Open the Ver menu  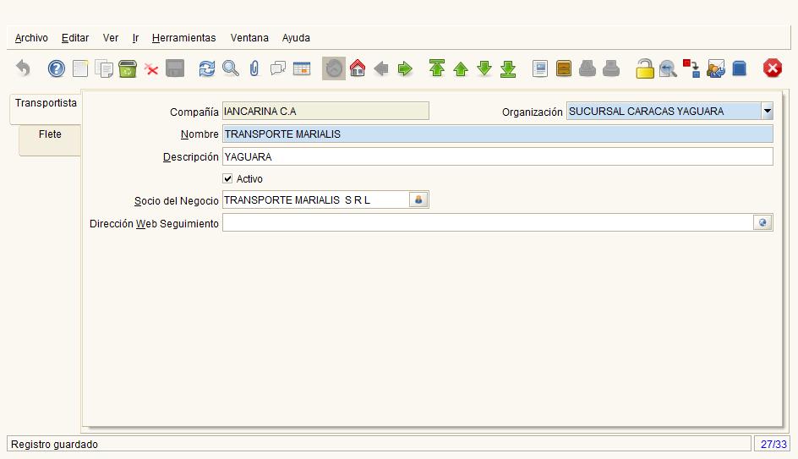(111, 38)
